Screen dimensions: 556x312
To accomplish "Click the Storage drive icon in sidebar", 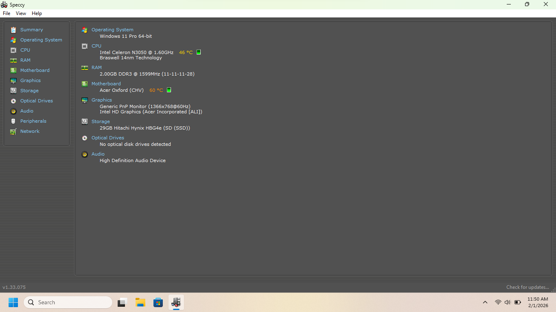I will click(13, 91).
